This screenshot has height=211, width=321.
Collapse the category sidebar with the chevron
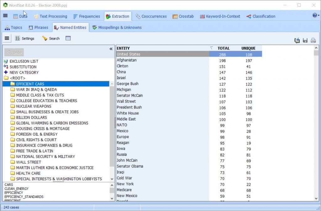pos(111,49)
